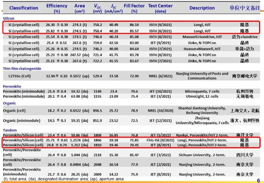This screenshot has height=183, width=264.
Task: Click test center ISFH (9/2021)
Action: coord(160,25)
